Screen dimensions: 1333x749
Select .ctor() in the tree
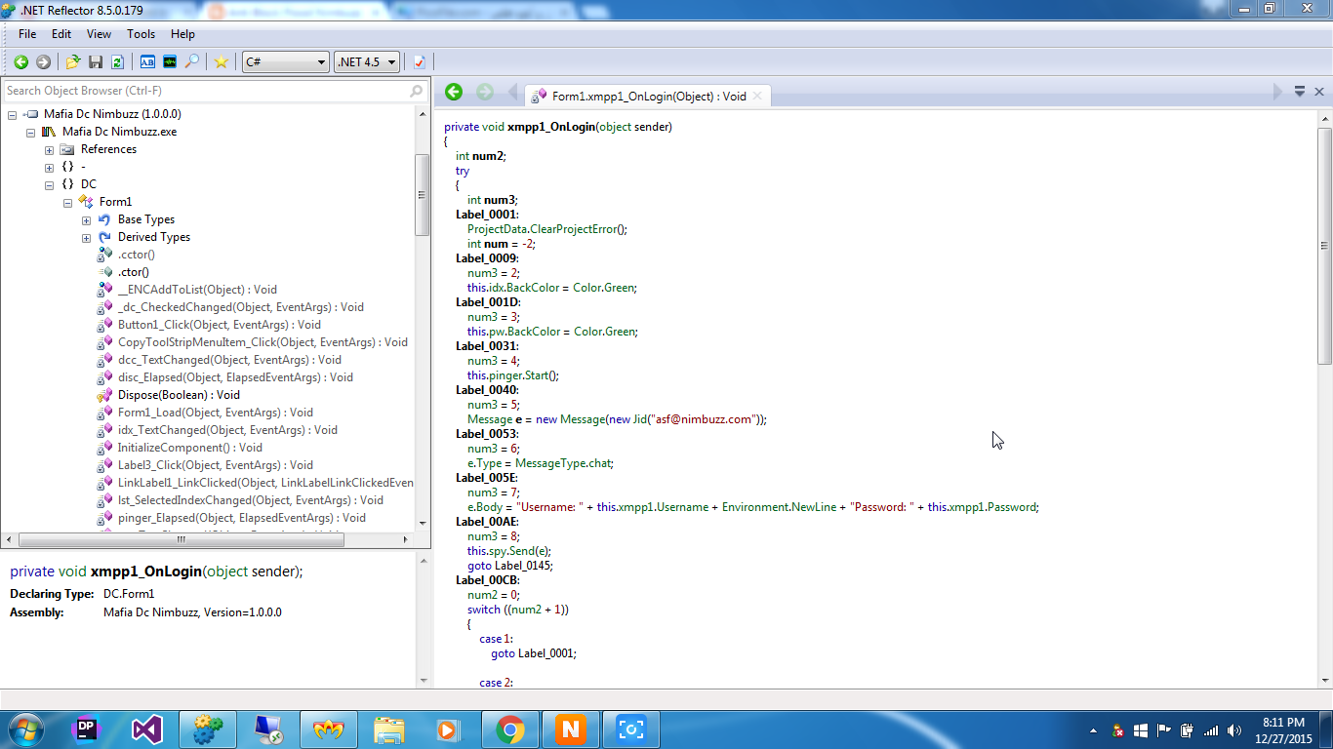tap(134, 272)
